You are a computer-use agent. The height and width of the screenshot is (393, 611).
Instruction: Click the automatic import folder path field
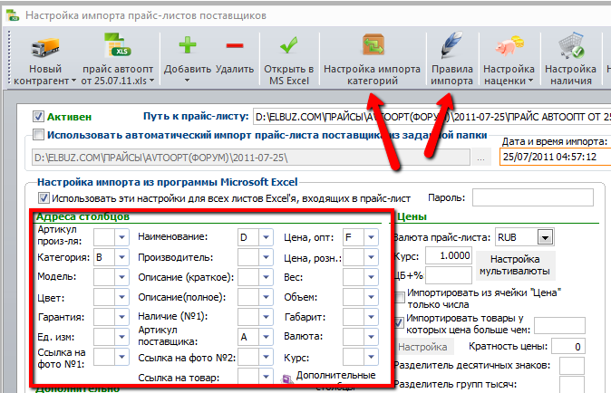tap(250, 158)
